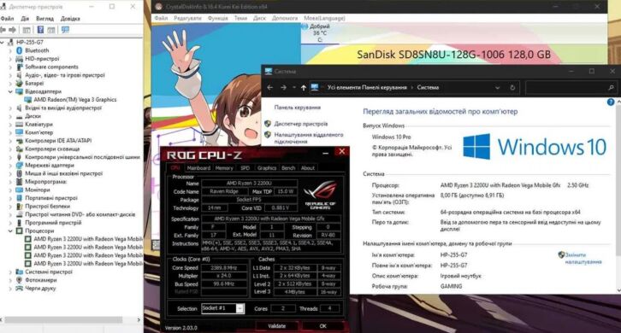Click the back arrow in Device Manager toolbar
This screenshot has width=621, height=333.
click(3, 30)
